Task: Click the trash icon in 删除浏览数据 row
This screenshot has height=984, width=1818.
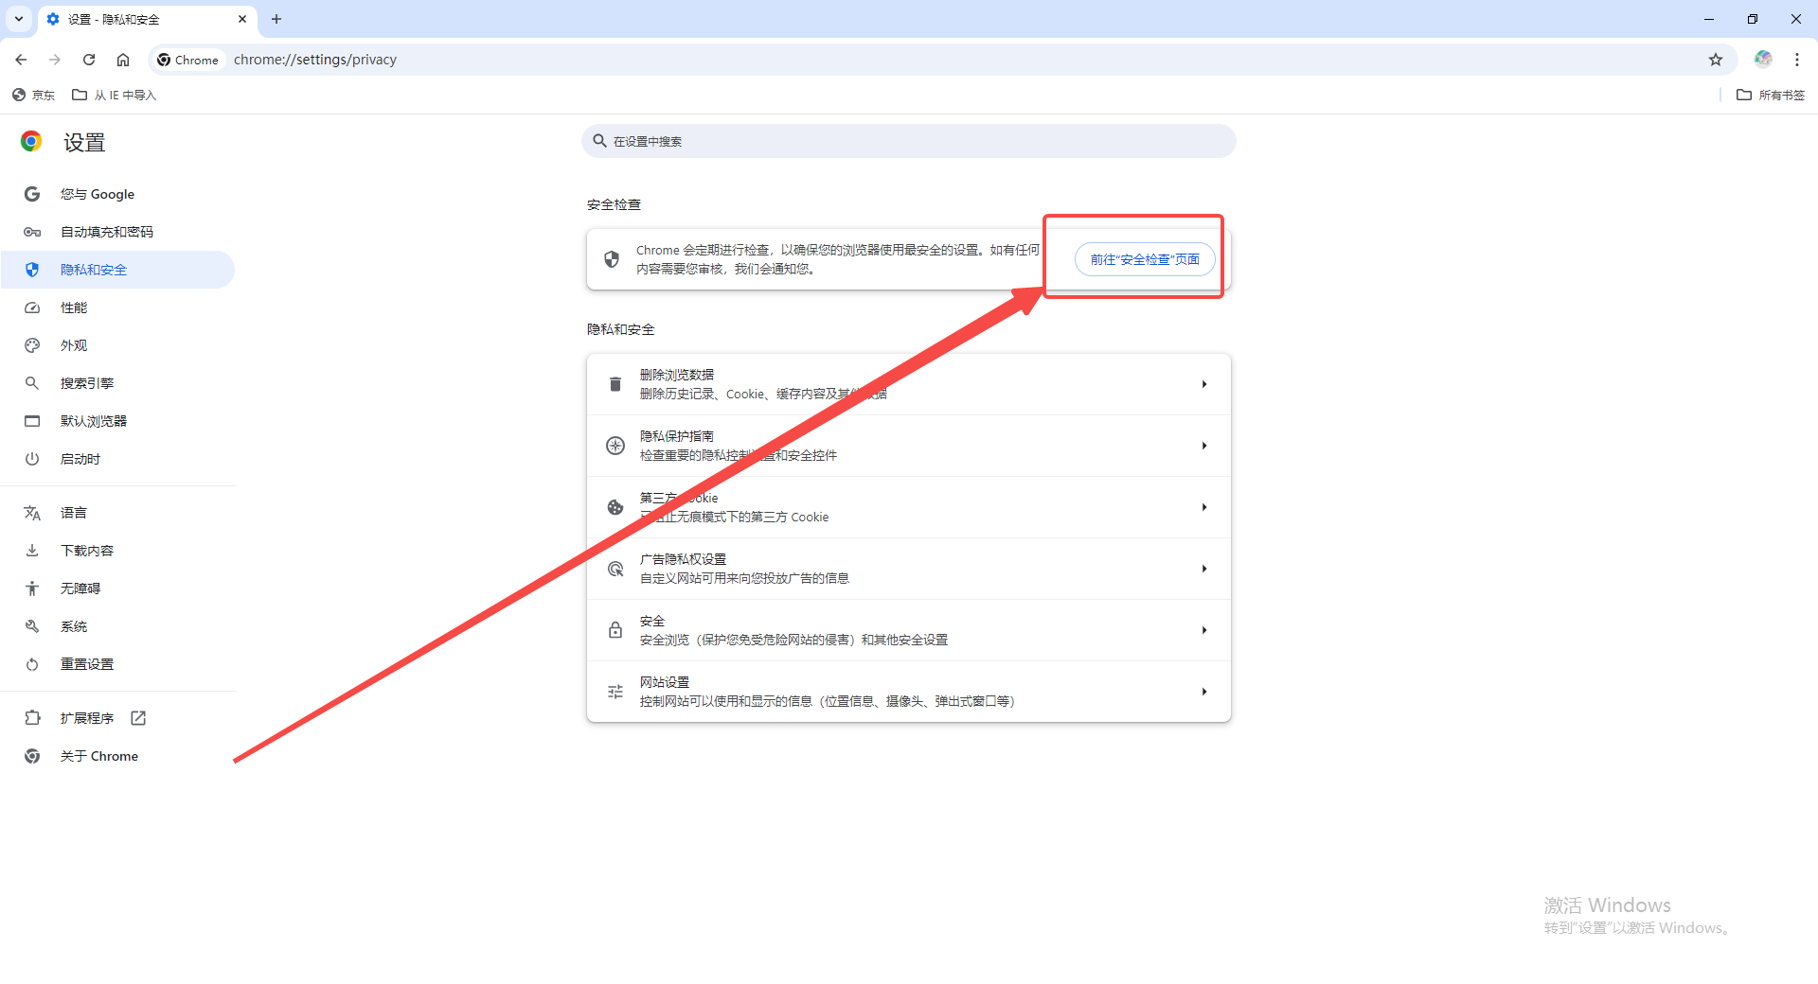Action: (615, 384)
